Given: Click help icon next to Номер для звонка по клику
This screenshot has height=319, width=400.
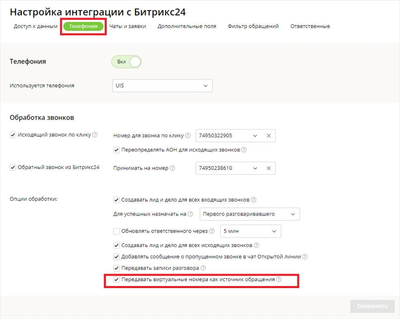Looking at the screenshot, I should point(187,136).
